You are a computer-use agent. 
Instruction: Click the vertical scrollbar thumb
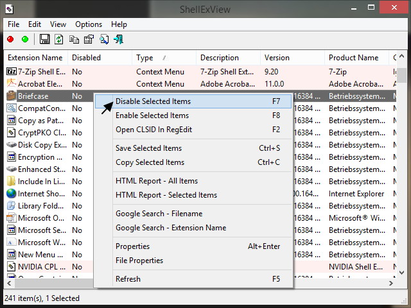[x=401, y=75]
